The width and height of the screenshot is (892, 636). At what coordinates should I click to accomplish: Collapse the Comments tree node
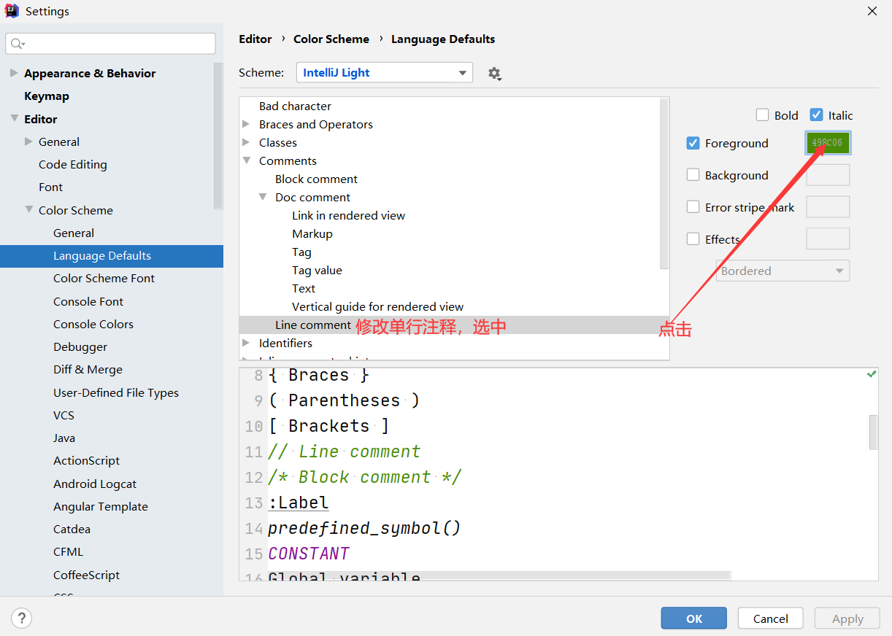[246, 160]
